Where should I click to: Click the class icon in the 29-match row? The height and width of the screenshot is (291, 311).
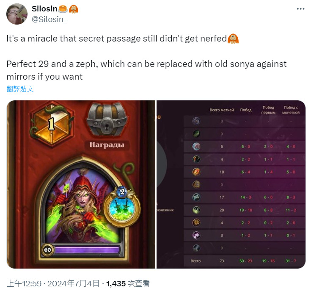196,210
